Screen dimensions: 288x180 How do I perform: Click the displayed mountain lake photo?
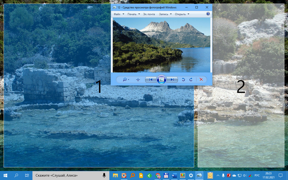point(162,45)
